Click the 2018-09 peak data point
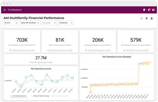The height and width of the screenshot is (102, 158). (47, 74)
